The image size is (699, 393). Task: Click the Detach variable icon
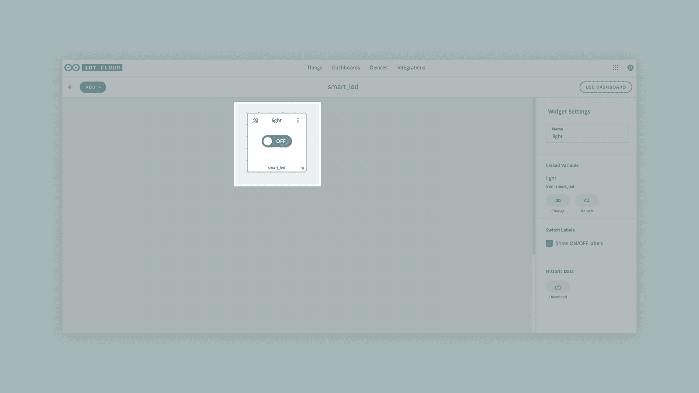(x=587, y=200)
